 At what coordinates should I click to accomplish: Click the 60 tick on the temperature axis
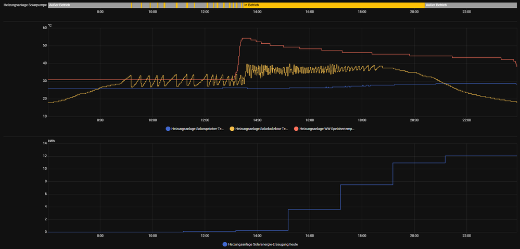45,28
